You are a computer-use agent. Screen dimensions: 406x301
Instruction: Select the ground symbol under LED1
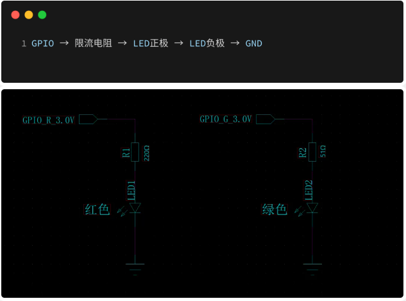(135, 270)
